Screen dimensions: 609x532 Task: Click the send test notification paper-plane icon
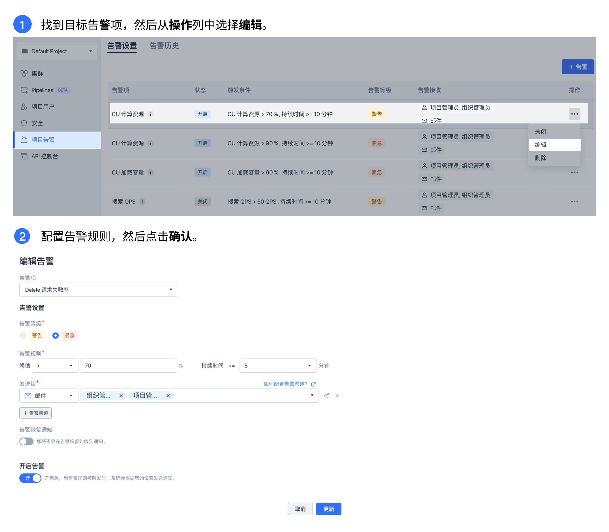[x=326, y=395]
